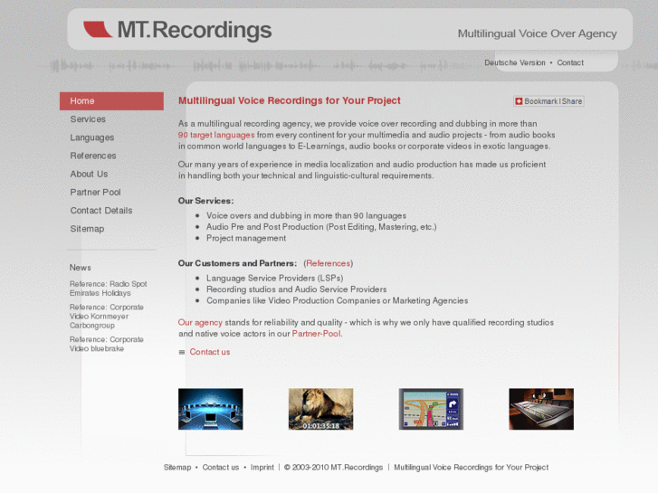Click the Contact link in the header
Image resolution: width=658 pixels, height=493 pixels.
[570, 62]
